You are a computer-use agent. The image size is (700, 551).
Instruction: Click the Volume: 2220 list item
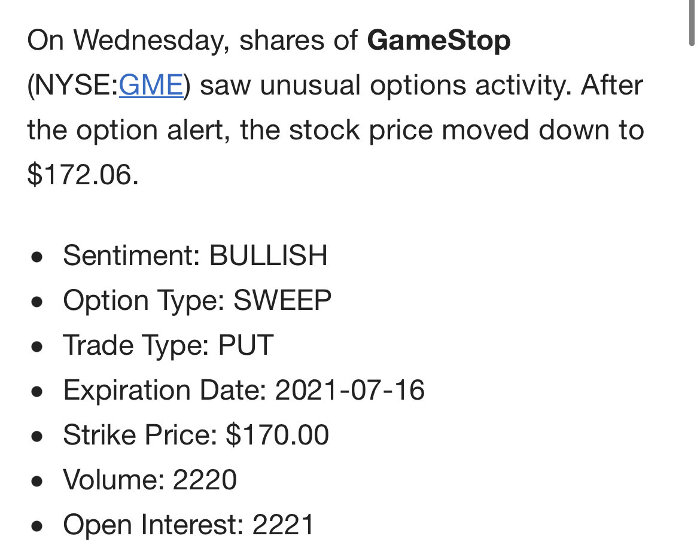(x=150, y=480)
